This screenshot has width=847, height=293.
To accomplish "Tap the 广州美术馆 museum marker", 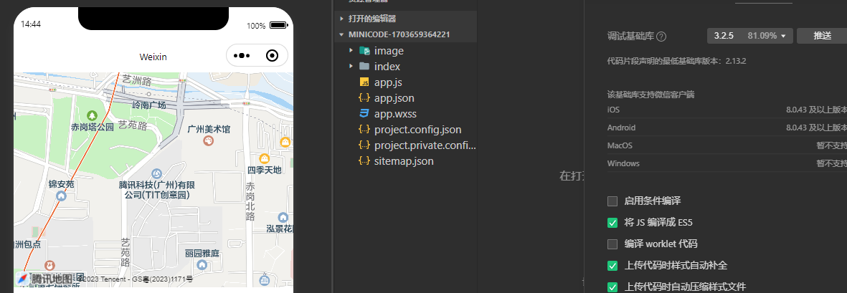I will 209,141.
